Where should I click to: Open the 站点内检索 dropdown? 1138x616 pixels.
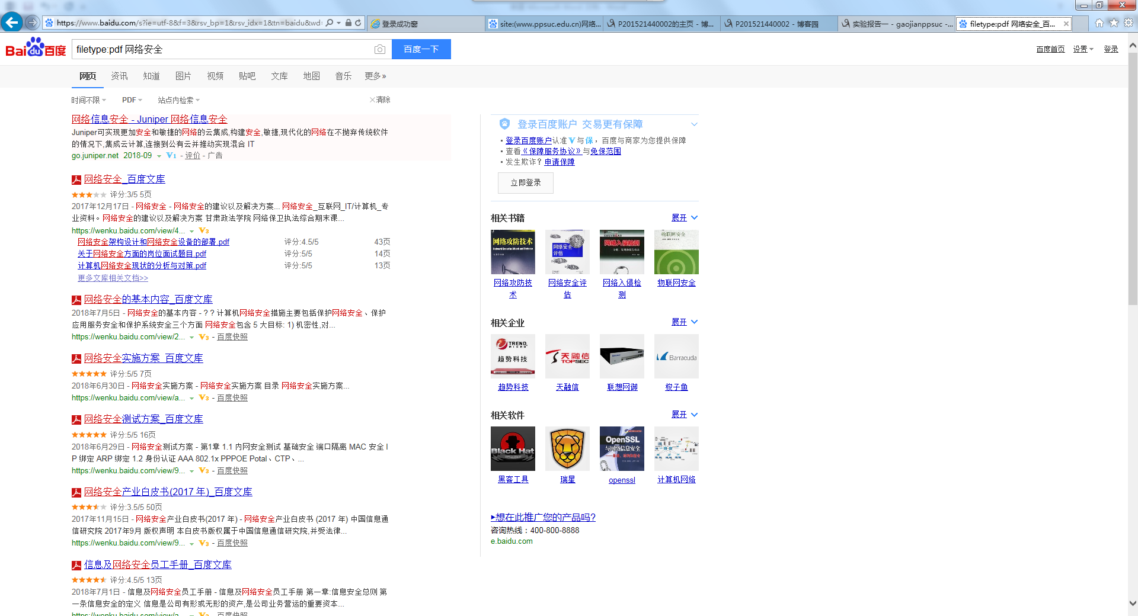(x=178, y=100)
